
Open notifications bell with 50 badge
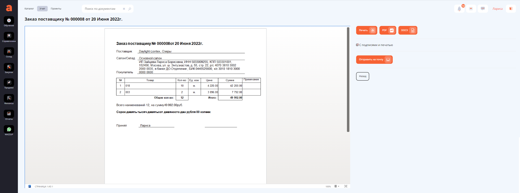click(459, 9)
